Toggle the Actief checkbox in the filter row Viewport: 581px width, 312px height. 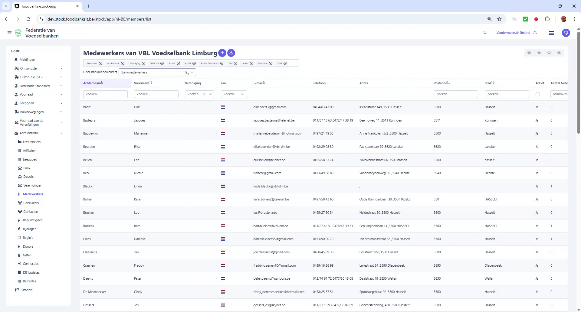(x=537, y=94)
